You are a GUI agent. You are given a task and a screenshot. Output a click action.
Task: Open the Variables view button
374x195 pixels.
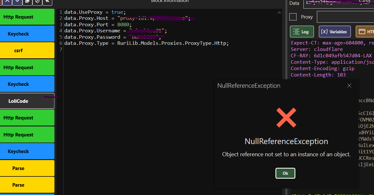point(335,32)
